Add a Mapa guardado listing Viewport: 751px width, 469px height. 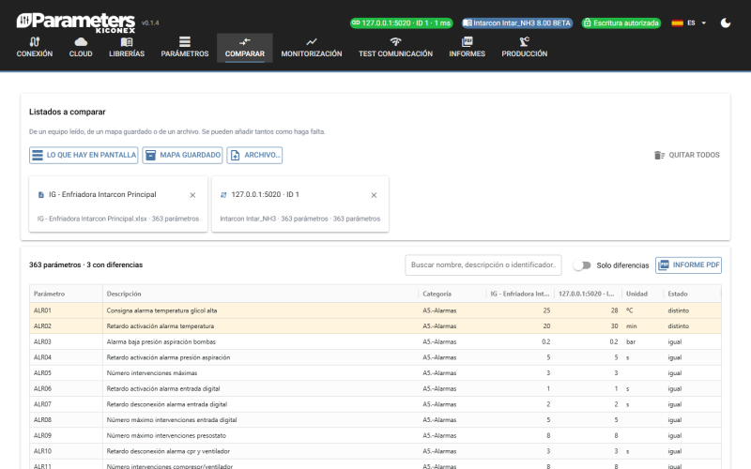click(182, 155)
